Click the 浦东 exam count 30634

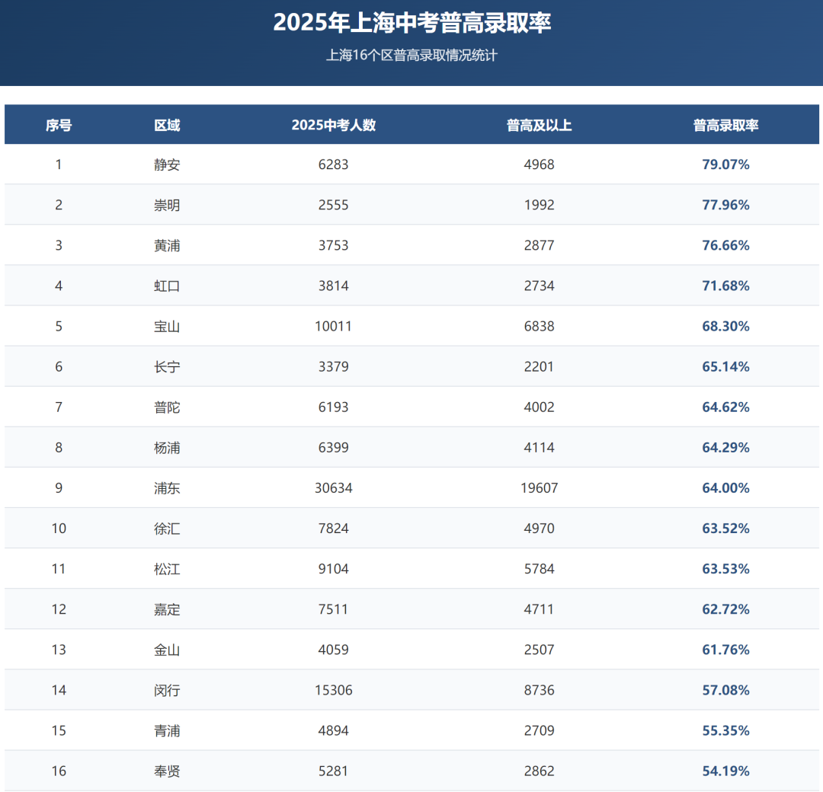point(333,488)
